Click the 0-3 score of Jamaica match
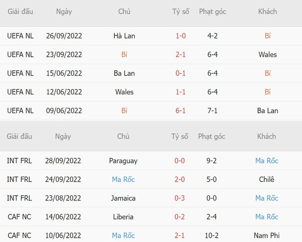 [180, 198]
